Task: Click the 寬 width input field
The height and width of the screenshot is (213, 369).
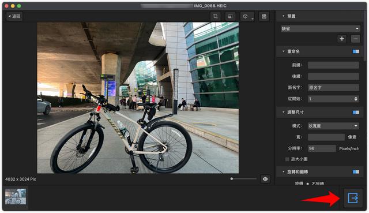Action: click(x=326, y=137)
